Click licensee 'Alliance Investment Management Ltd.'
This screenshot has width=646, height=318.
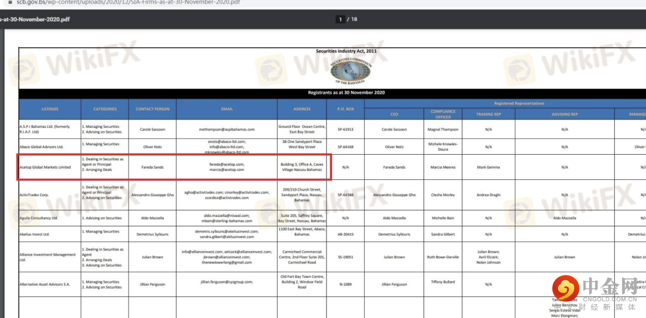[x=47, y=257]
